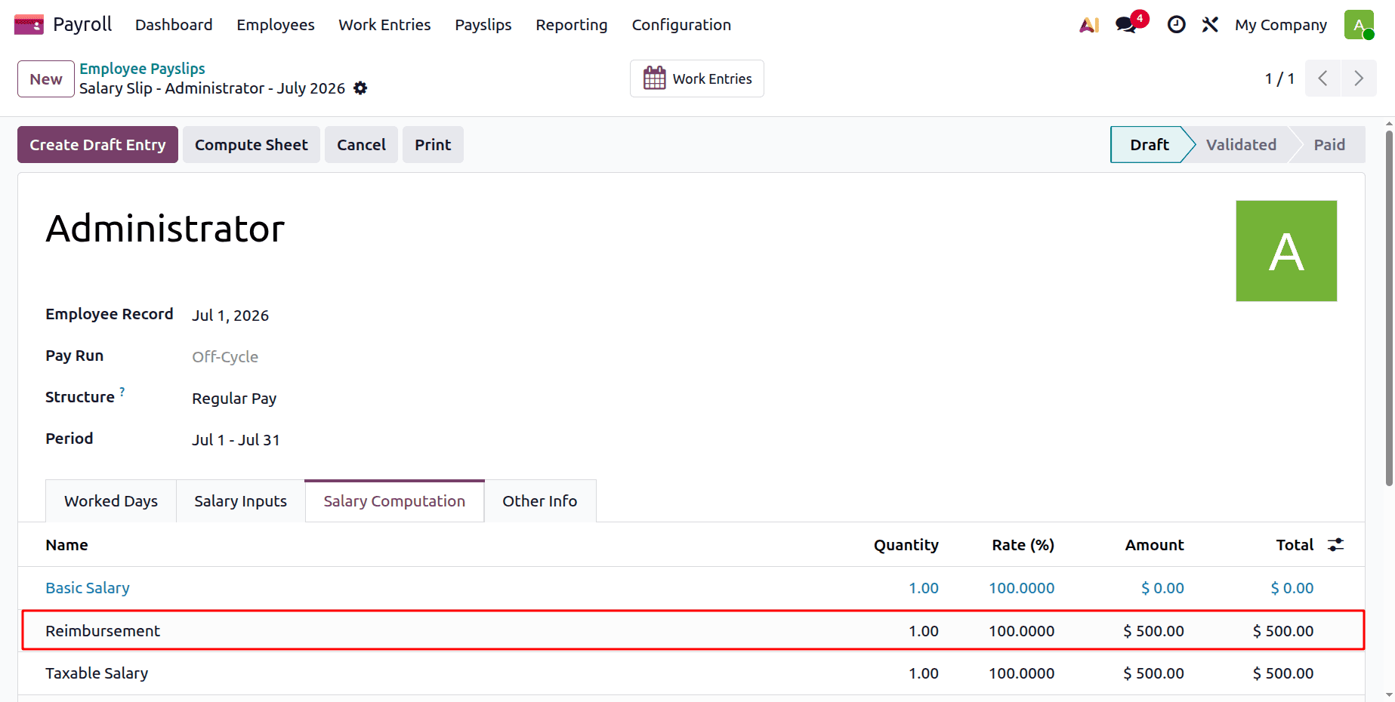Open the activities clock icon
The image size is (1395, 702).
[1176, 25]
